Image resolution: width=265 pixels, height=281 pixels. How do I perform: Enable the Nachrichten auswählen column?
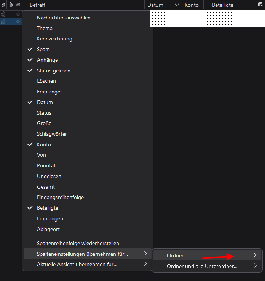coord(87,18)
